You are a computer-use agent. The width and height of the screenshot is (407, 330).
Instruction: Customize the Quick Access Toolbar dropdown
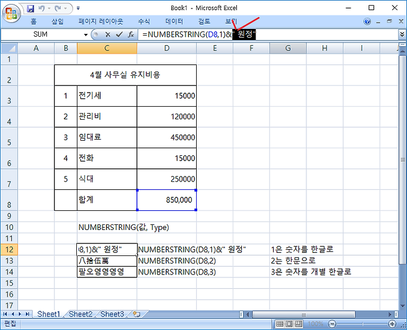(x=78, y=8)
